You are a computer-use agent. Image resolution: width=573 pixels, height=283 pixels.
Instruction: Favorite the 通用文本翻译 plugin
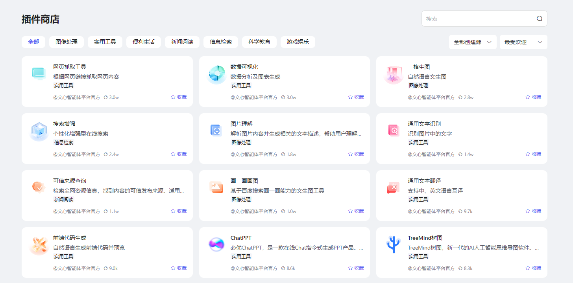click(533, 211)
